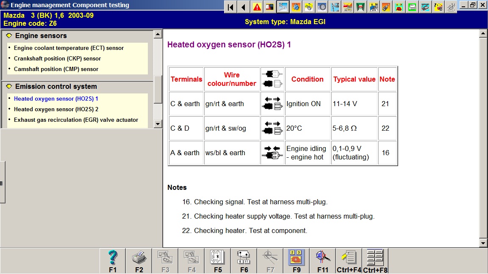The image size is (488, 274).
Task: Open the Ctrl+F8 list view icon
Action: coord(375,260)
